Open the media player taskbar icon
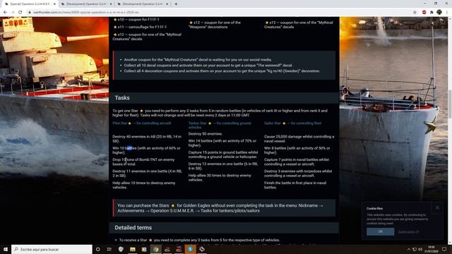This screenshot has height=254, width=452. [x=144, y=249]
